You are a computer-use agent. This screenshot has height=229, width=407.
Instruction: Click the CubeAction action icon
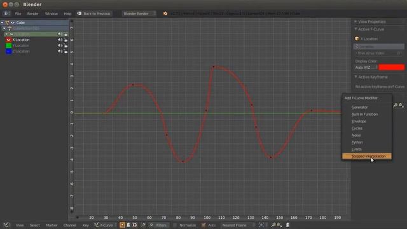tap(10, 28)
